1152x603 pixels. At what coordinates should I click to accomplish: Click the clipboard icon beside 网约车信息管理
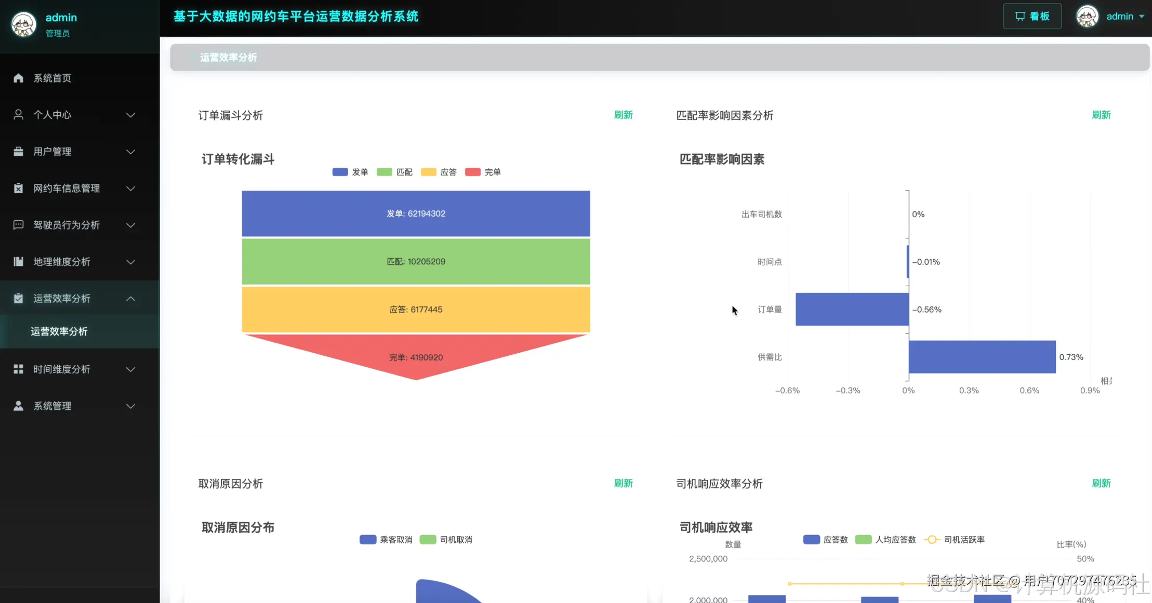tap(18, 188)
